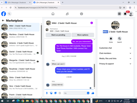This screenshot has height=103, width=137.
Task: Open the tab search dropdown arrow
Action: tap(2, 2)
